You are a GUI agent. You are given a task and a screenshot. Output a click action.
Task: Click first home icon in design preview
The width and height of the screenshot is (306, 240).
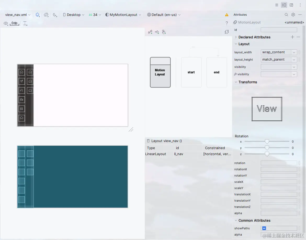point(21,72)
